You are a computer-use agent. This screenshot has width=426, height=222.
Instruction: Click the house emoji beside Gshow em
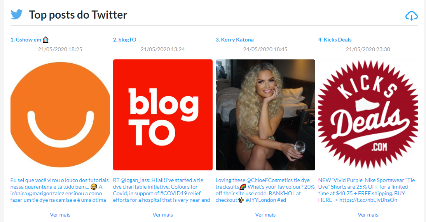(45, 40)
